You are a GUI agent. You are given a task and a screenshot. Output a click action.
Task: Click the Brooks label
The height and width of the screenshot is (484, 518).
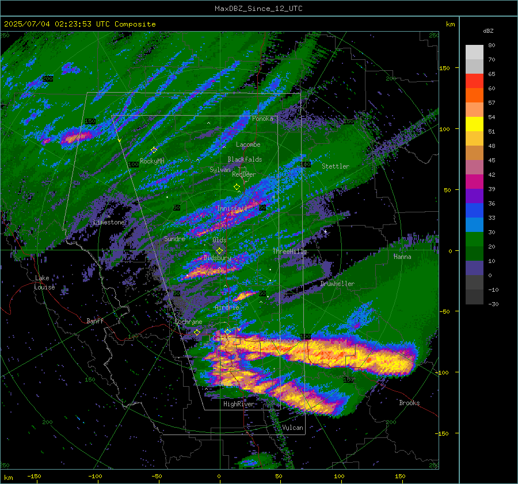(x=409, y=403)
